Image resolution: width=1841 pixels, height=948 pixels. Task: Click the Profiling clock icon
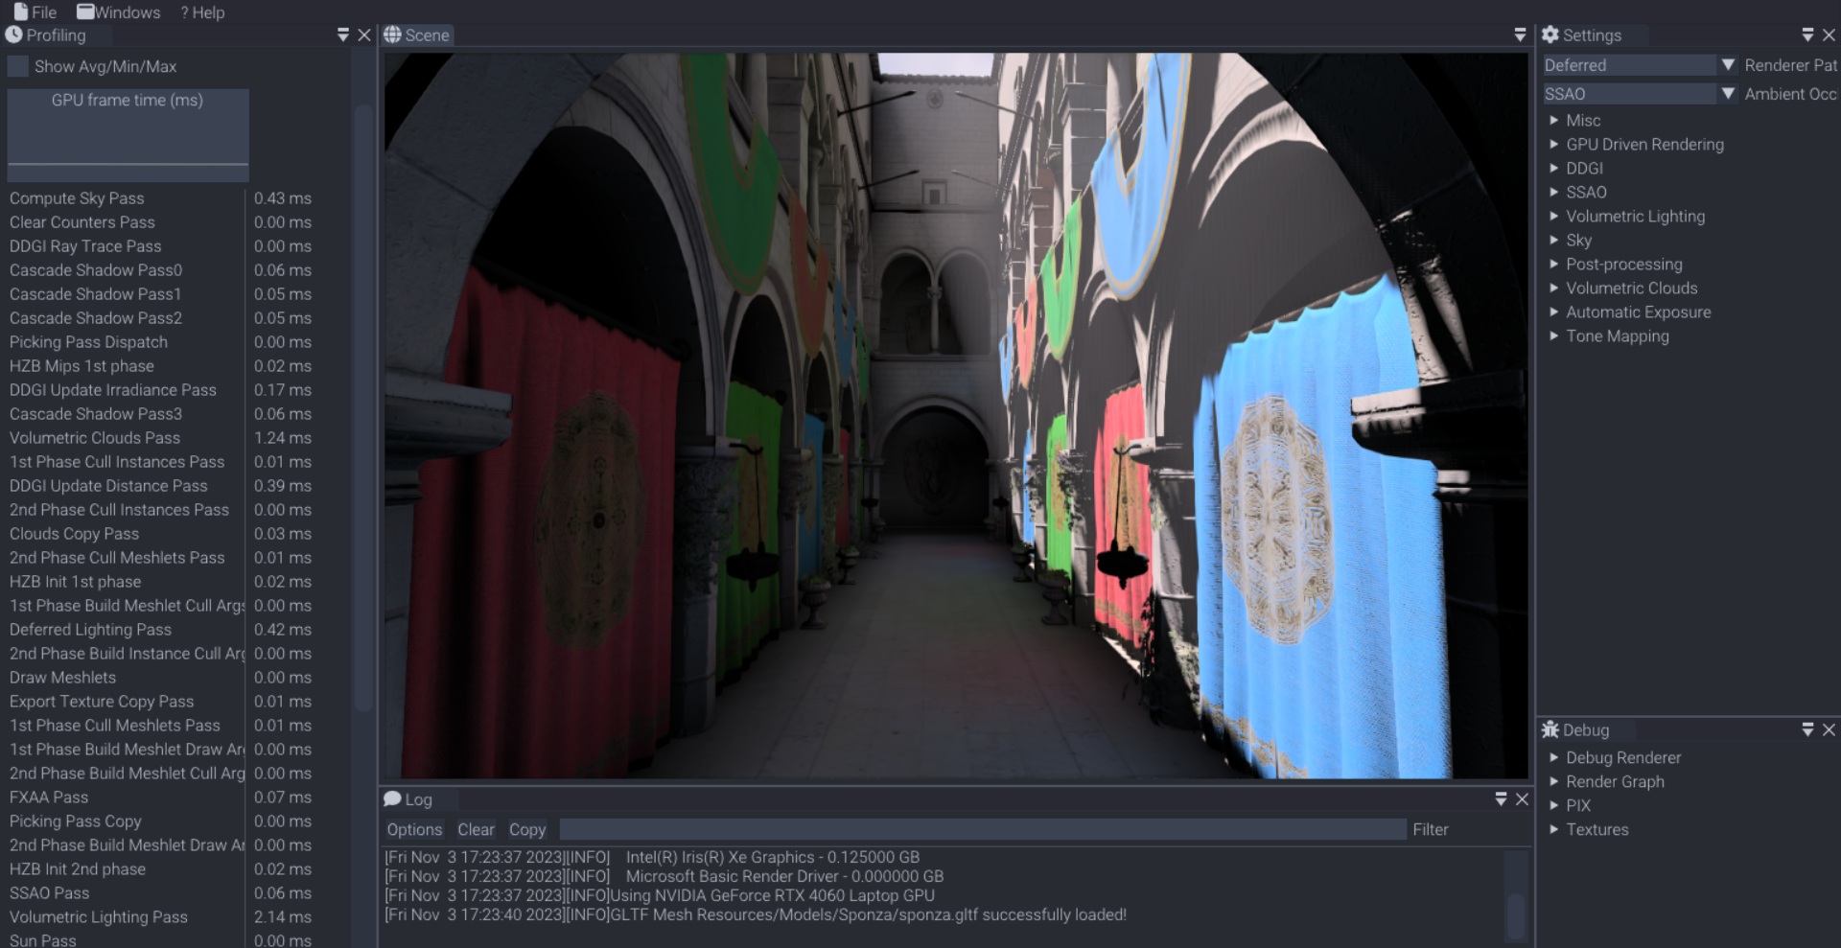pos(13,35)
